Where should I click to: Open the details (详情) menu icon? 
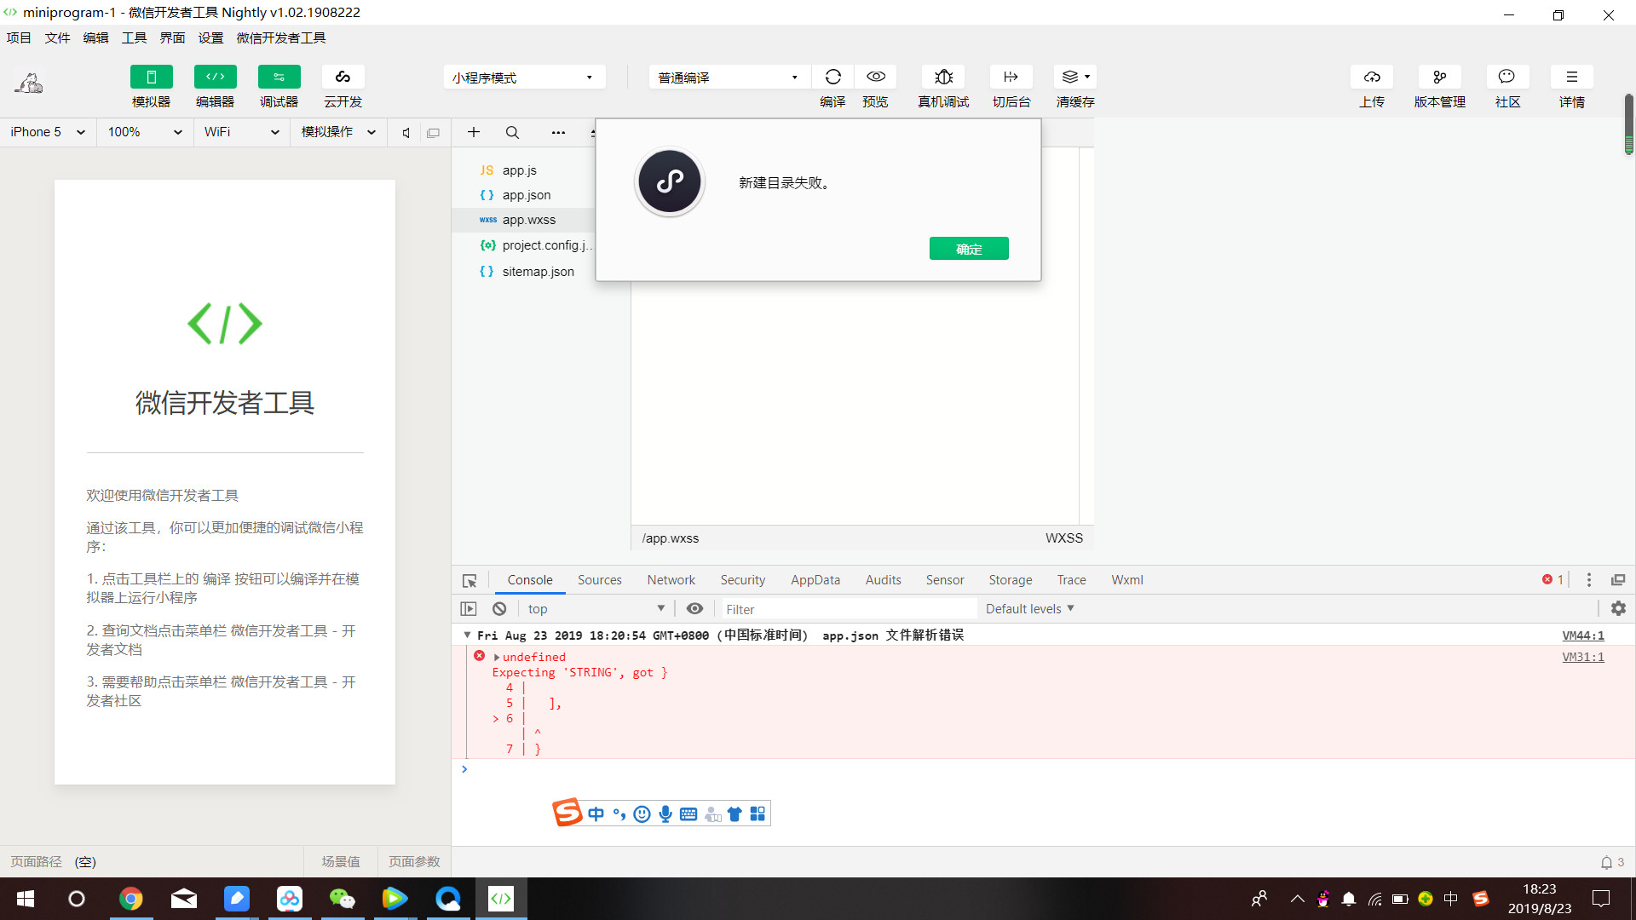(1572, 77)
